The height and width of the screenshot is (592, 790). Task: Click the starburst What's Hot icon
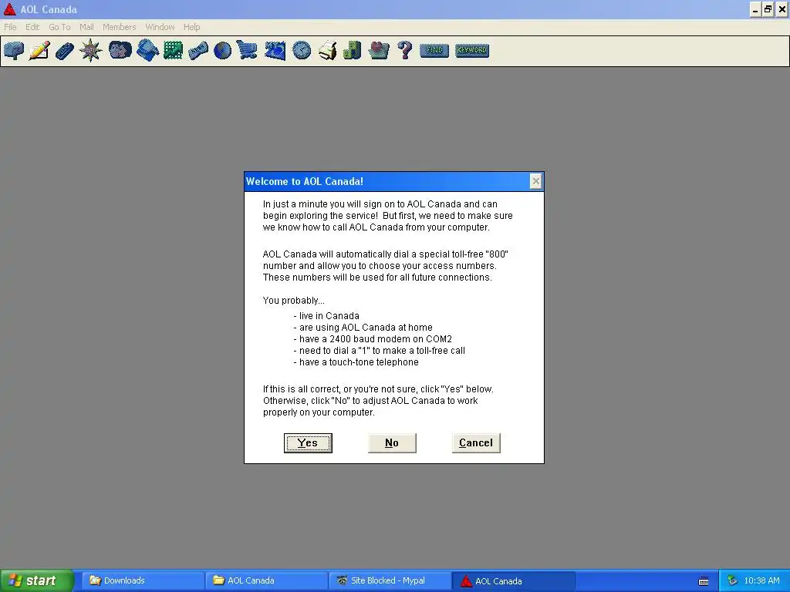click(x=91, y=50)
